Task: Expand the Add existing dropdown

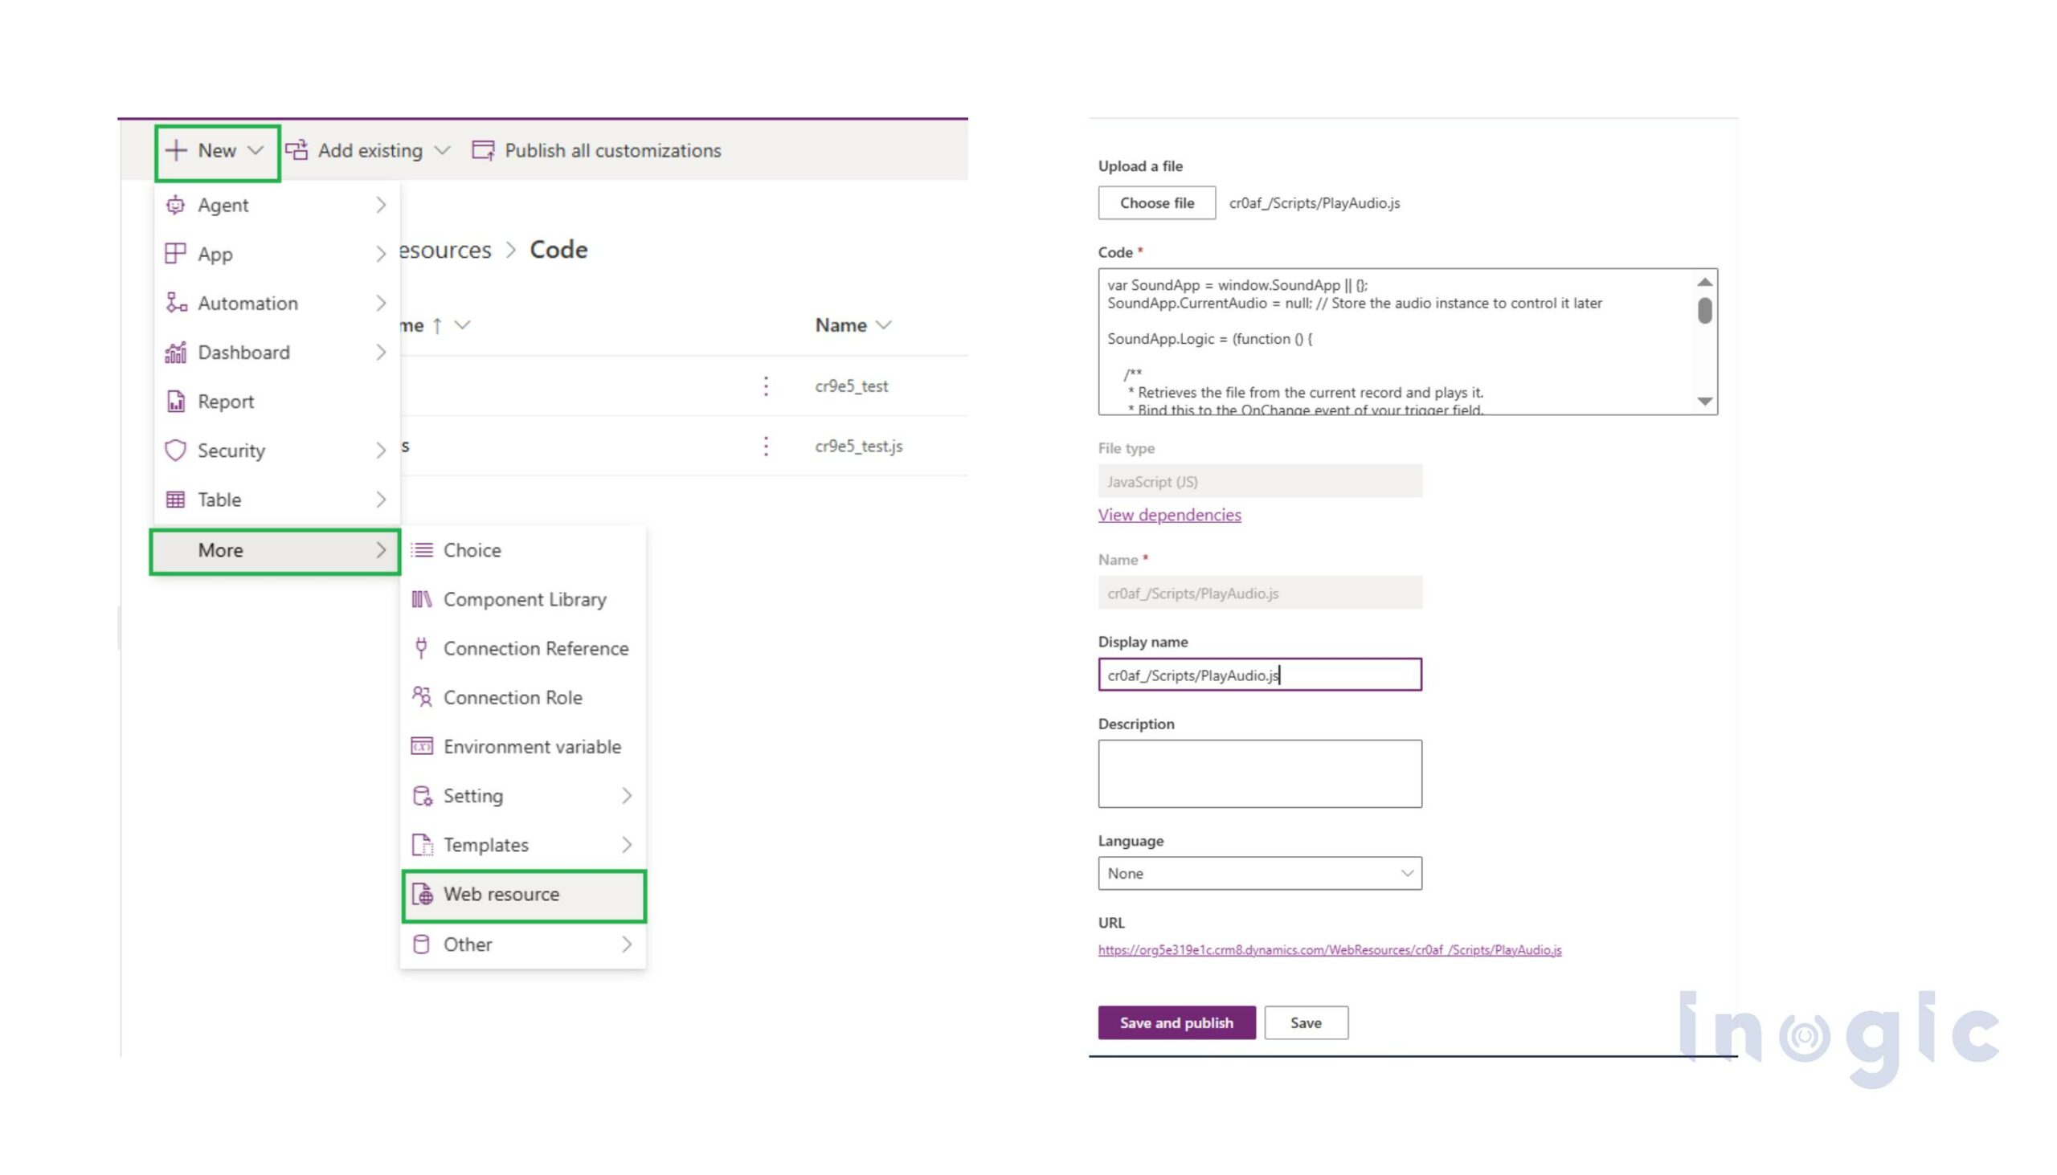Action: tap(442, 150)
